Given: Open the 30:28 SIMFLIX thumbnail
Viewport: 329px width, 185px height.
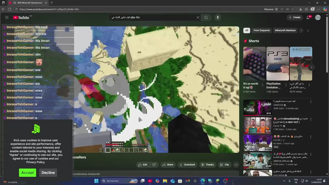Looking at the screenshot, I should click(258, 160).
